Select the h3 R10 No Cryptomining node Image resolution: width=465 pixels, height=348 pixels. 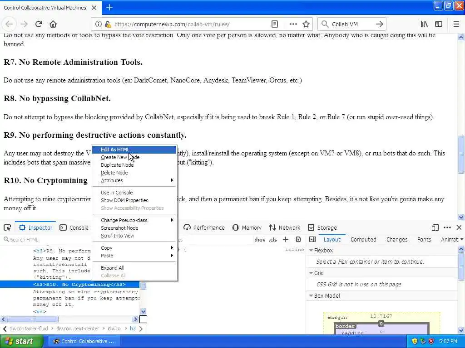69,285
